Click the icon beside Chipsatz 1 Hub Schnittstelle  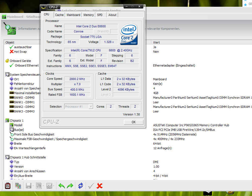[7, 157]
